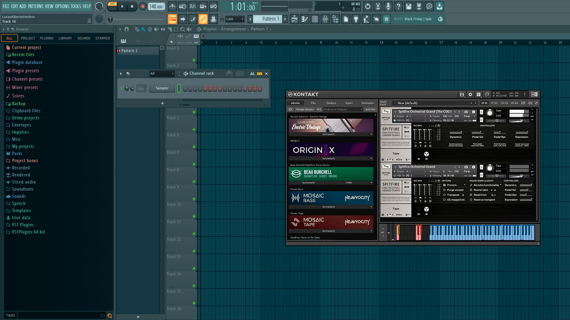Enable Transpose option in Kontakt
The height and width of the screenshot is (320, 570).
pos(444,195)
